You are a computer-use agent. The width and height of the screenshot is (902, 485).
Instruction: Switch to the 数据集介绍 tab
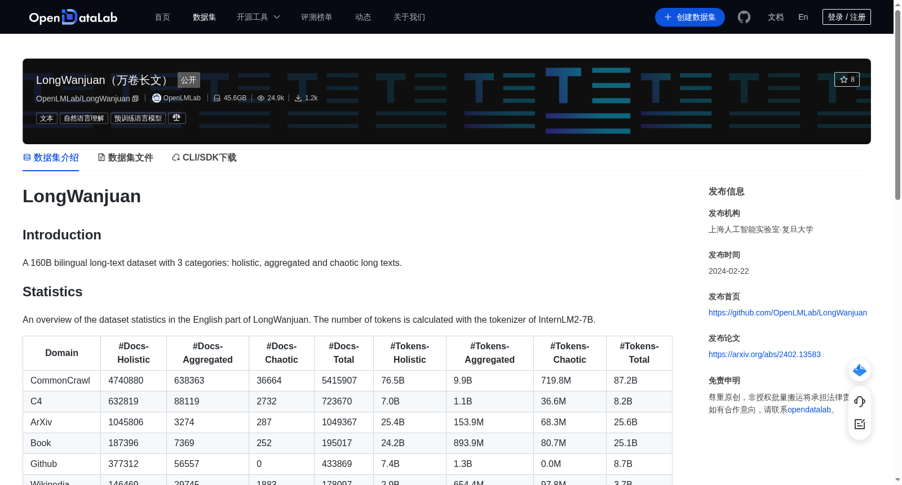point(51,158)
